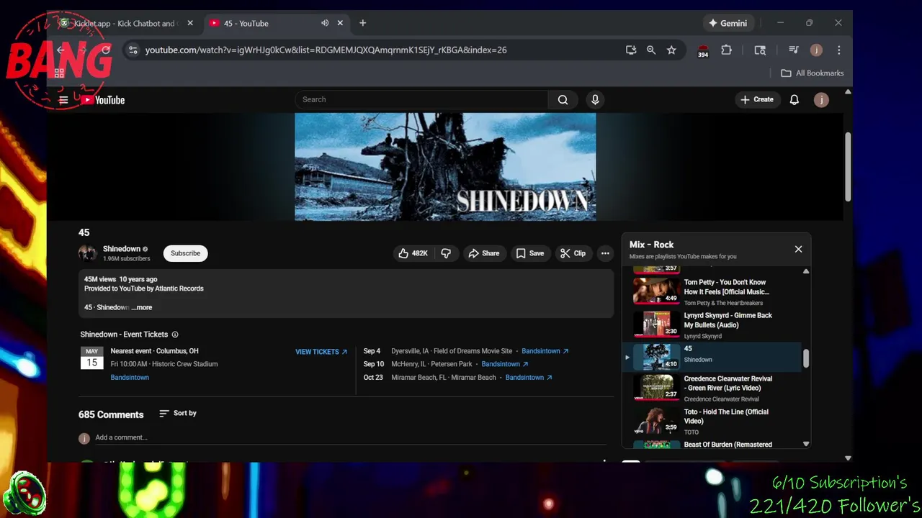The width and height of the screenshot is (922, 518).
Task: Like the video with 482K likes
Action: pos(413,253)
